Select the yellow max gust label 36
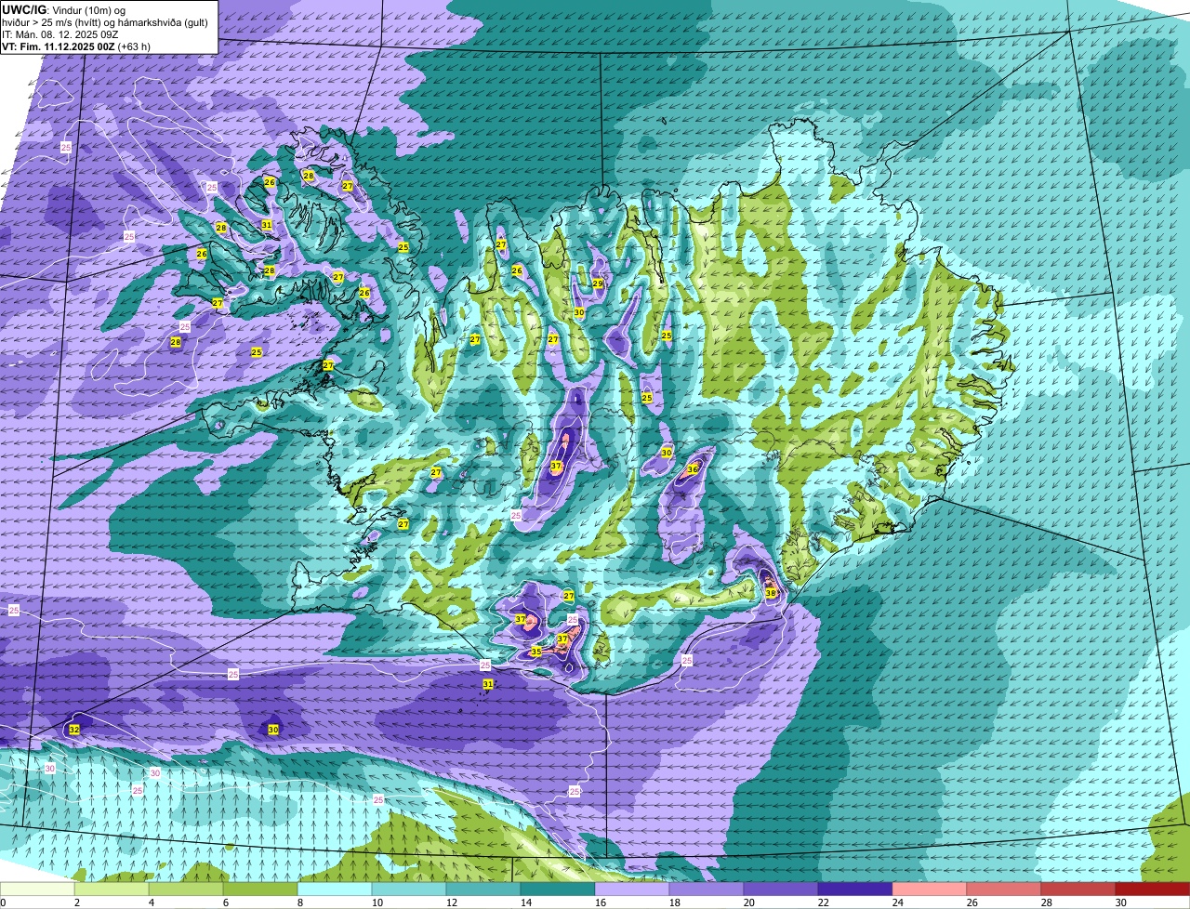Image resolution: width=1190 pixels, height=909 pixels. [x=693, y=469]
